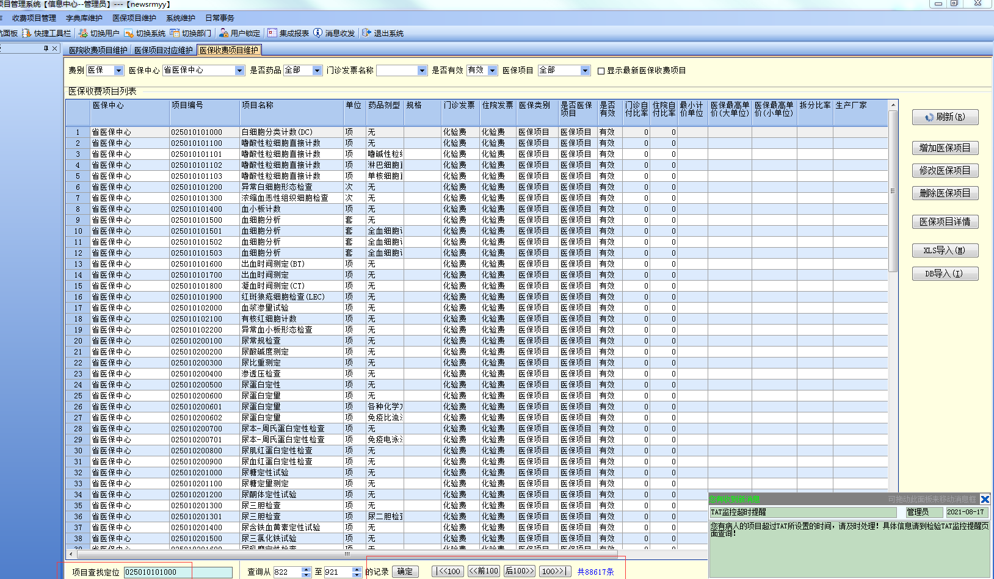Image resolution: width=994 pixels, height=579 pixels.
Task: Select row 白细胞分类计数(DC)
Action: point(476,132)
